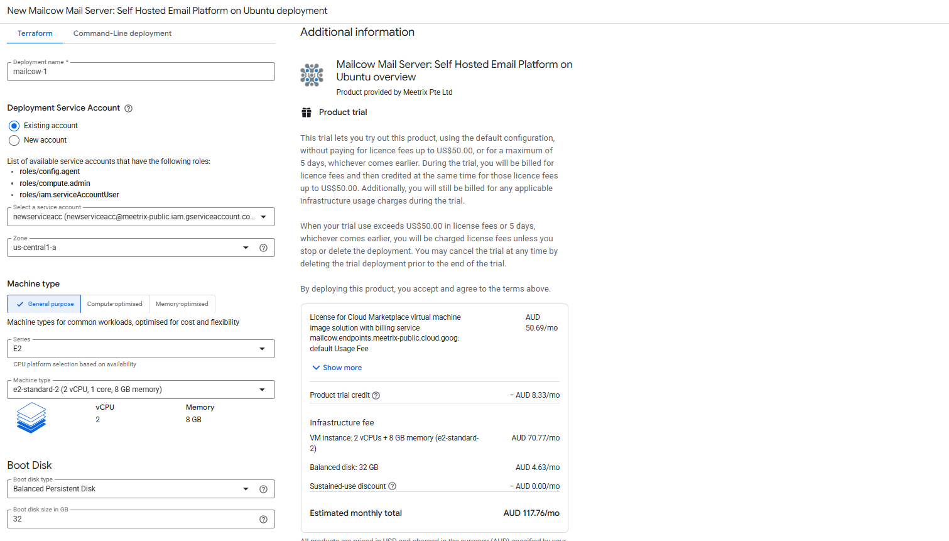Select the Compute-optimised machine family
Viewport: 949px width, 541px height.
click(x=115, y=304)
